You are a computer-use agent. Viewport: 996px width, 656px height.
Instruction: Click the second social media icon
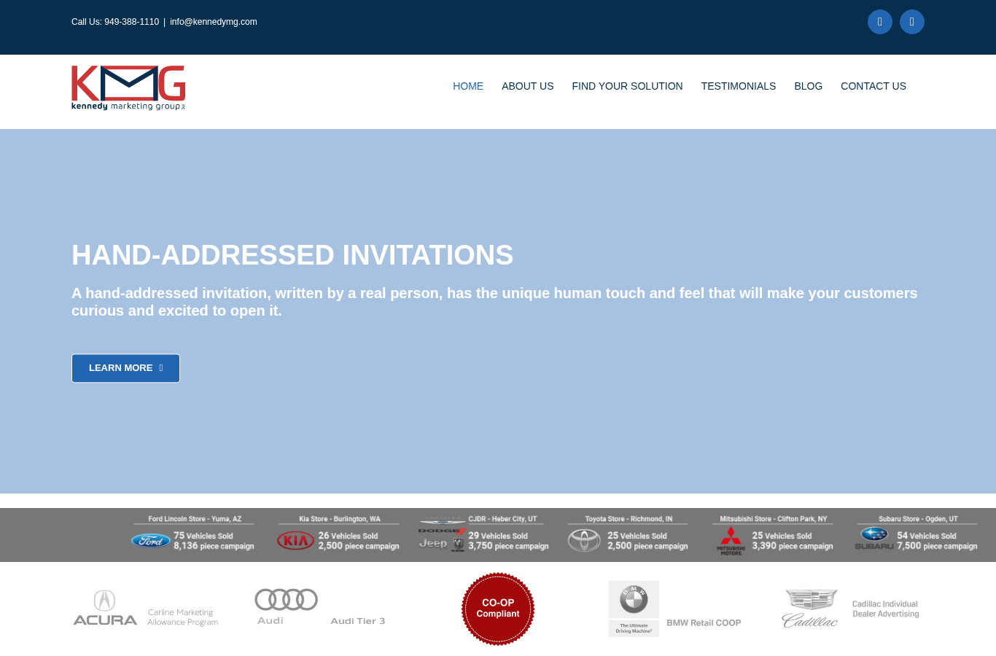[912, 22]
